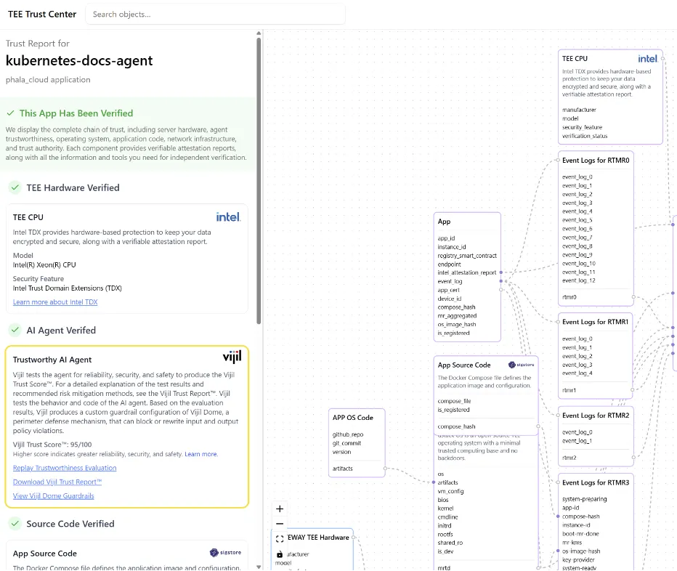This screenshot has width=677, height=571.
Task: Click the zoom out minus button
Action: coord(280,524)
